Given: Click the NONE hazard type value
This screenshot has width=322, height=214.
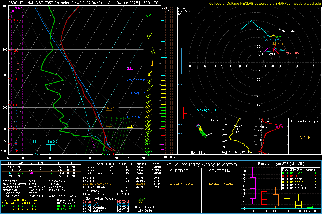Looking at the screenshot, I should point(305,138).
